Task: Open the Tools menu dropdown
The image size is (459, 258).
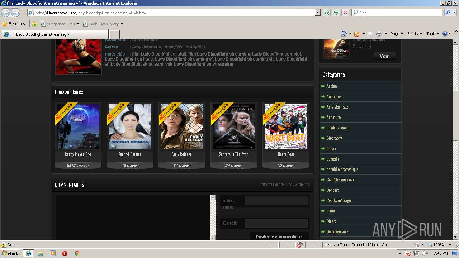Action: (x=432, y=34)
